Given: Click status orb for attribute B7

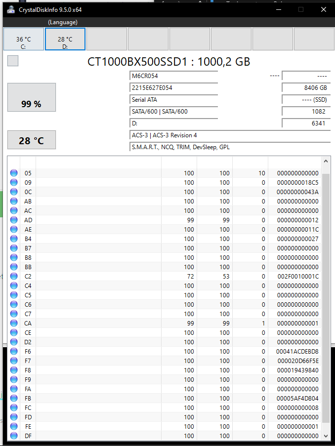Looking at the screenshot, I should coord(14,248).
